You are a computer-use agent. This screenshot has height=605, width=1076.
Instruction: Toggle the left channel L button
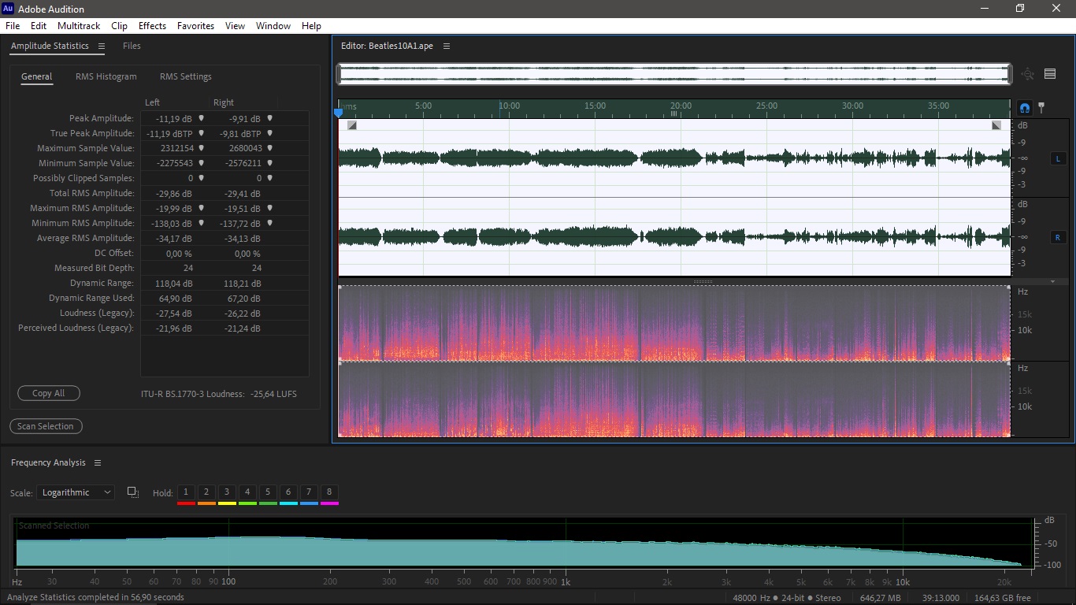click(x=1058, y=159)
